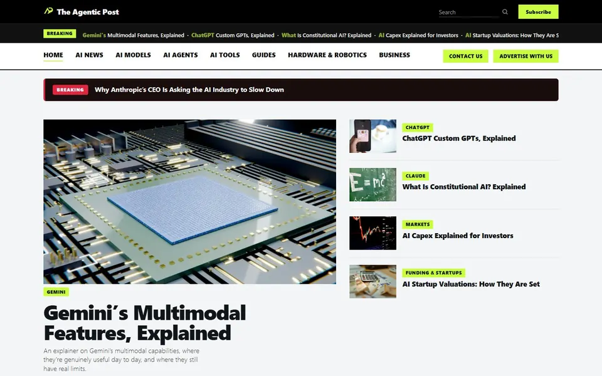Click The Agentic Post logo icon
Viewport: 602px width, 376px height.
click(x=48, y=11)
